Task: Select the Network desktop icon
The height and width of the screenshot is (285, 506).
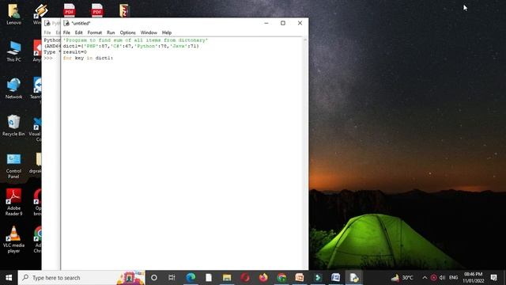Action: click(x=14, y=88)
